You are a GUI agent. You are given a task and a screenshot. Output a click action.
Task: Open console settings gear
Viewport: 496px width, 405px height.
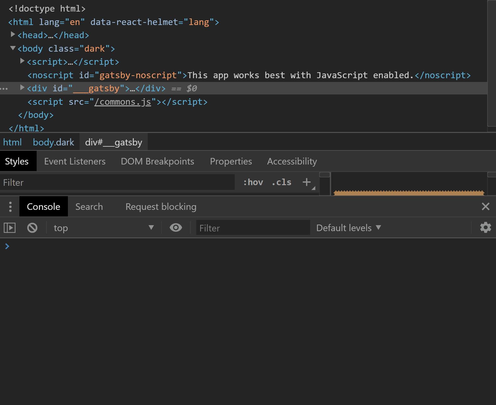(x=485, y=228)
